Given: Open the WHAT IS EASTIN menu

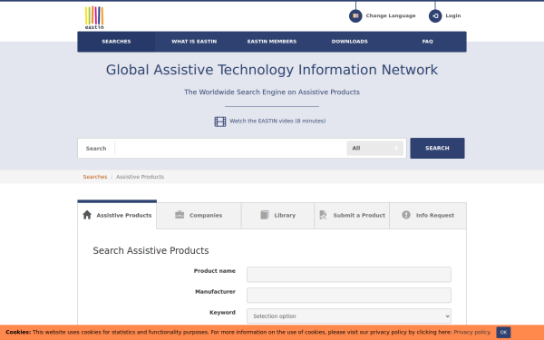Looking at the screenshot, I should click(194, 42).
